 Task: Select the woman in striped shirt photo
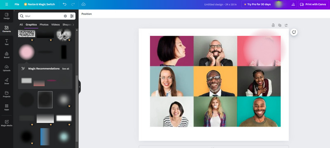pyautogui.click(x=172, y=111)
